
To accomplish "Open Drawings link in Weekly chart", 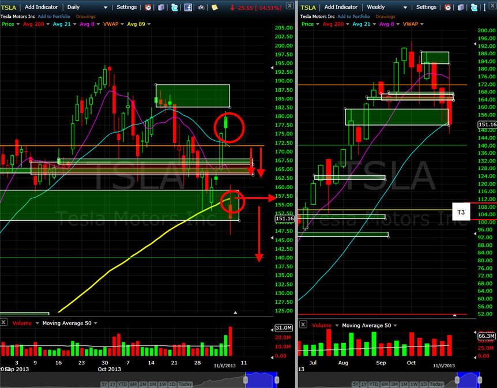I will click(385, 17).
